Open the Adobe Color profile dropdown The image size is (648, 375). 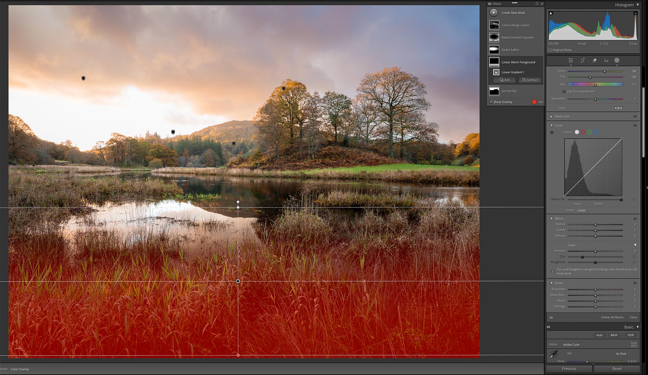click(573, 344)
